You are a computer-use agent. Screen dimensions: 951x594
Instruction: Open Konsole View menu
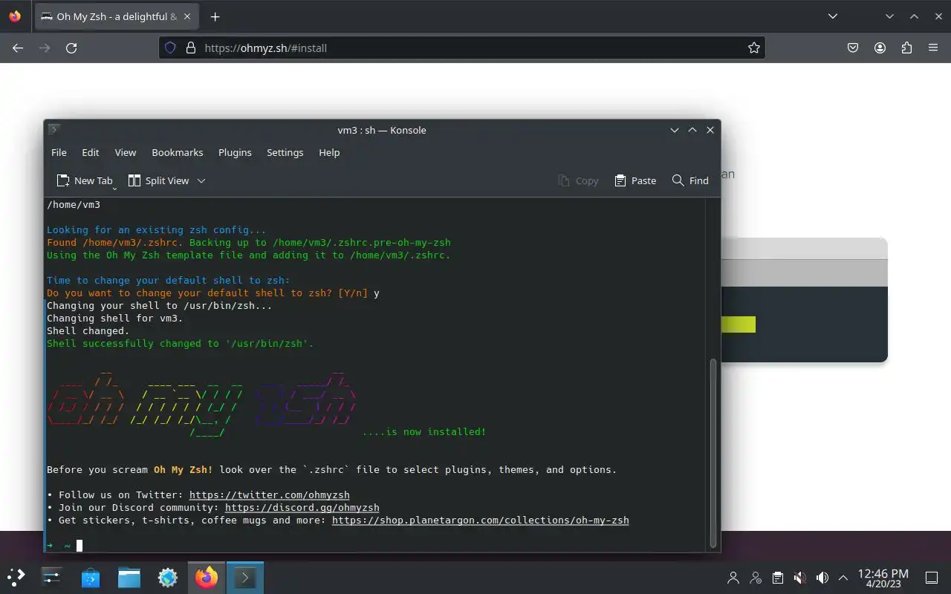point(126,152)
